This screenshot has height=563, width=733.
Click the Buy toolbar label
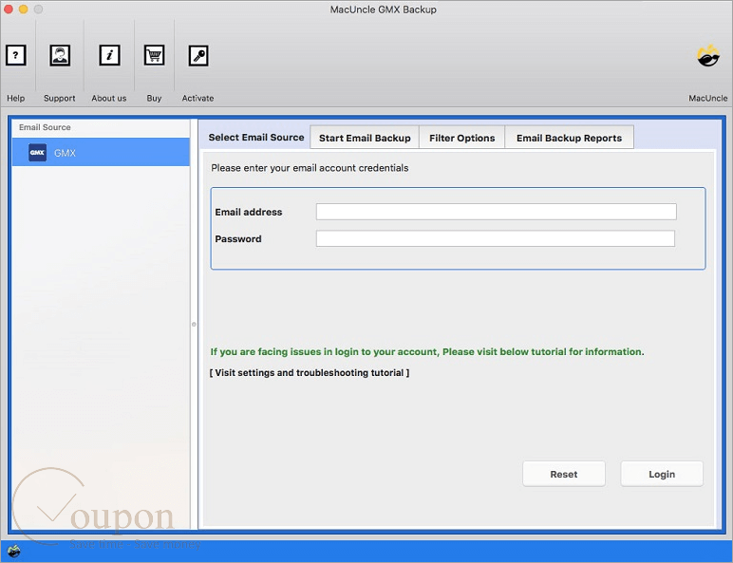pos(154,98)
